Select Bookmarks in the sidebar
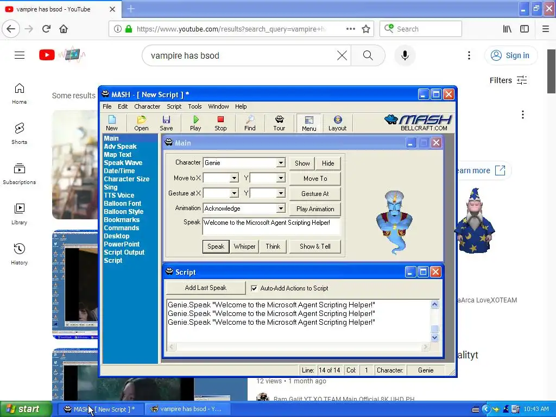The image size is (556, 417). (122, 220)
